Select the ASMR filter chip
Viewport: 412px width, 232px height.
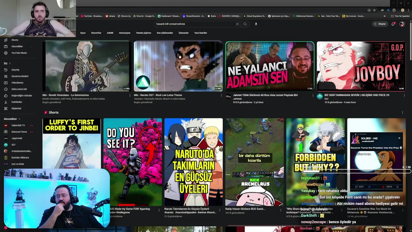[x=110, y=33]
